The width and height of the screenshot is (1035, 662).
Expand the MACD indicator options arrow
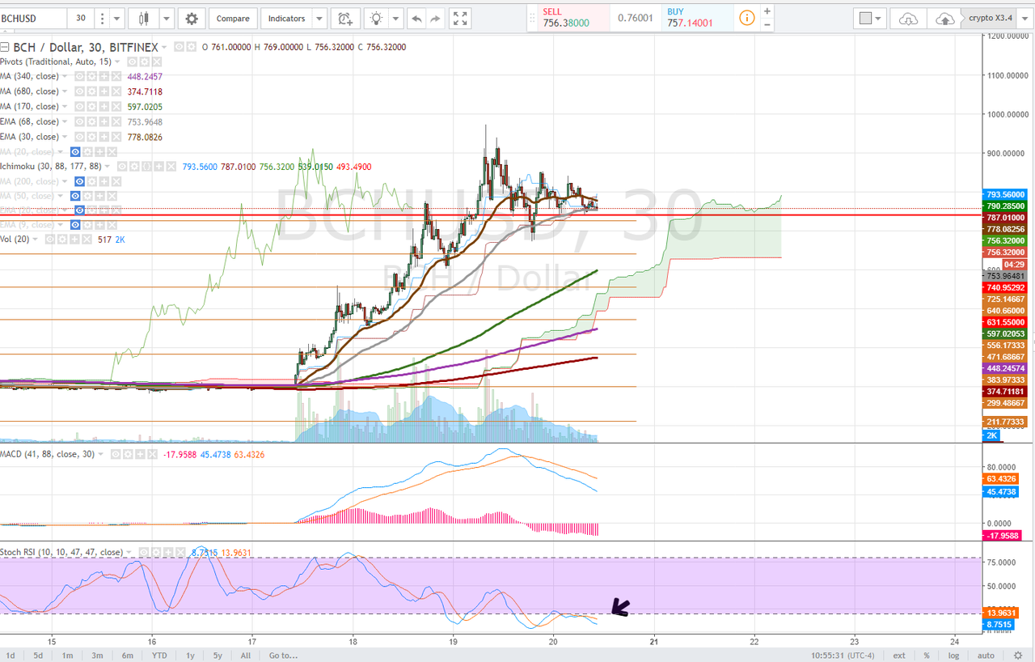(x=102, y=455)
